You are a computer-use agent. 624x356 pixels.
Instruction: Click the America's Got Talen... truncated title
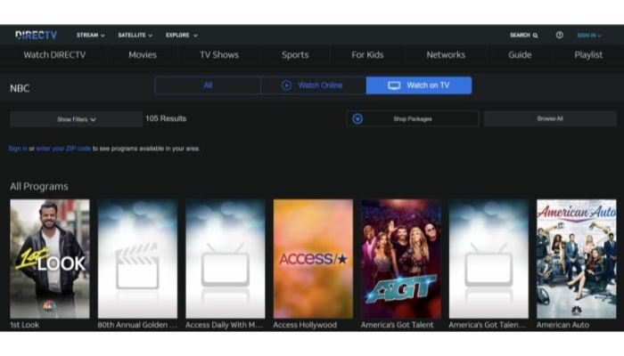pos(487,325)
